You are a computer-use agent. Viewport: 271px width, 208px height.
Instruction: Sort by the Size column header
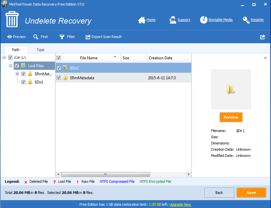point(134,58)
